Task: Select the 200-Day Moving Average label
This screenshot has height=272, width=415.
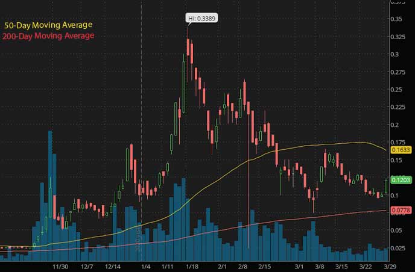Action: coord(48,36)
